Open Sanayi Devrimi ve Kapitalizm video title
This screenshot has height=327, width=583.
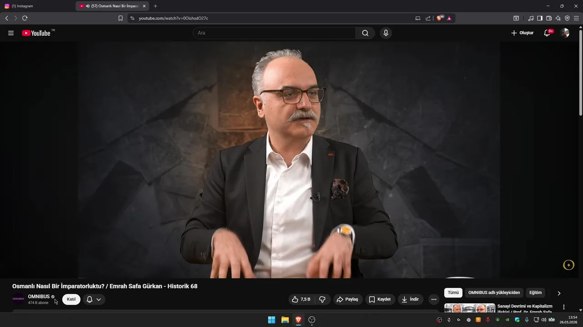tap(525, 309)
